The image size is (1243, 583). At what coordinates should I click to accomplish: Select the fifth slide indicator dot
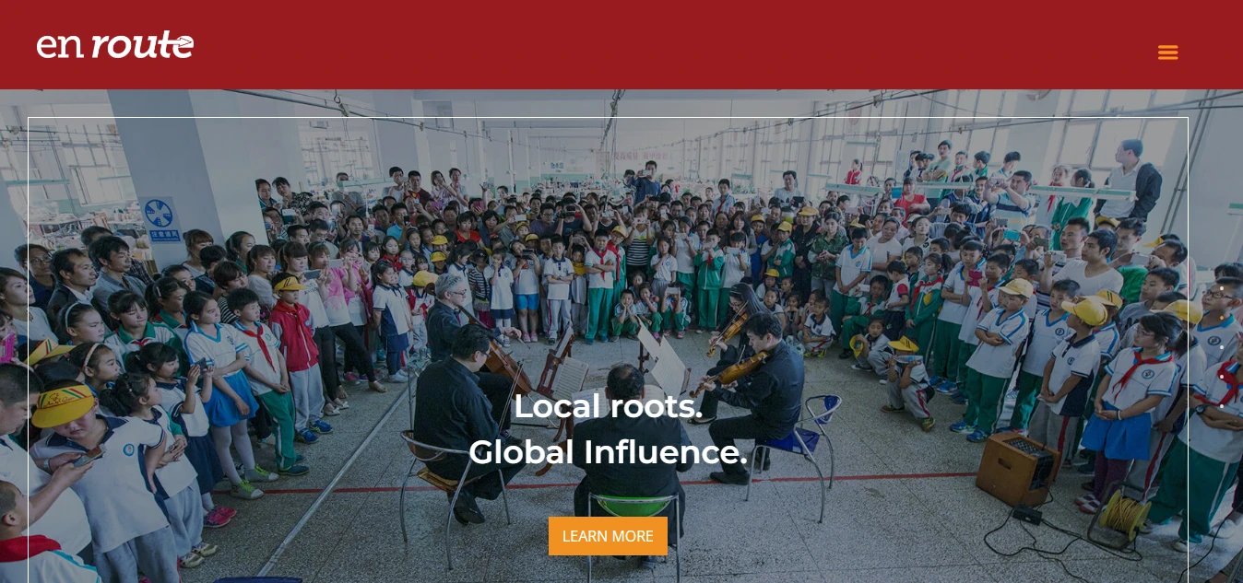tap(1222, 406)
